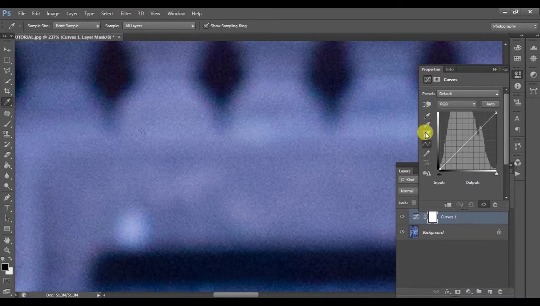
Task: Hide the Background layer
Action: pyautogui.click(x=402, y=232)
